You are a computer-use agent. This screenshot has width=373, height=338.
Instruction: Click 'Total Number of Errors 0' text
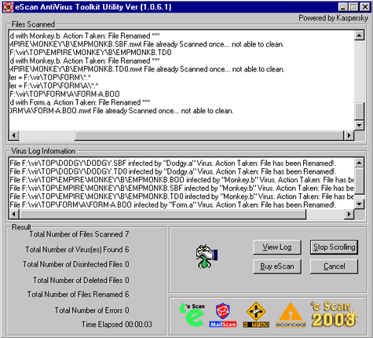point(92,310)
